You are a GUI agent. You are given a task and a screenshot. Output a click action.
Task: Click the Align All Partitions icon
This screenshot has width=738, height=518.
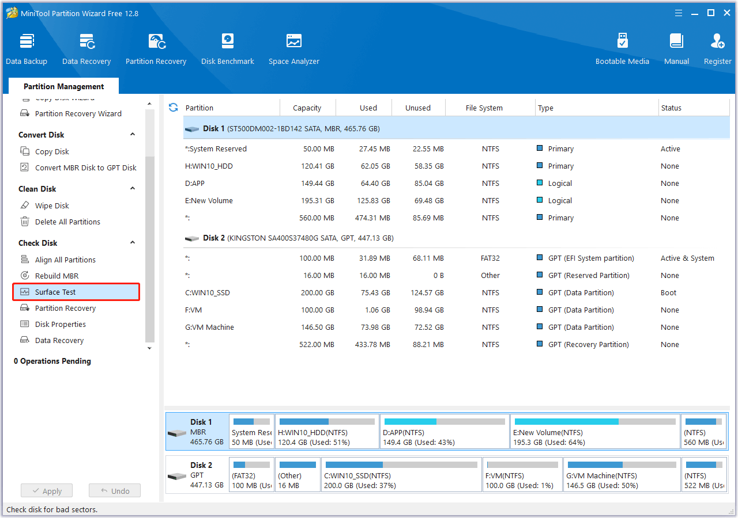point(25,260)
